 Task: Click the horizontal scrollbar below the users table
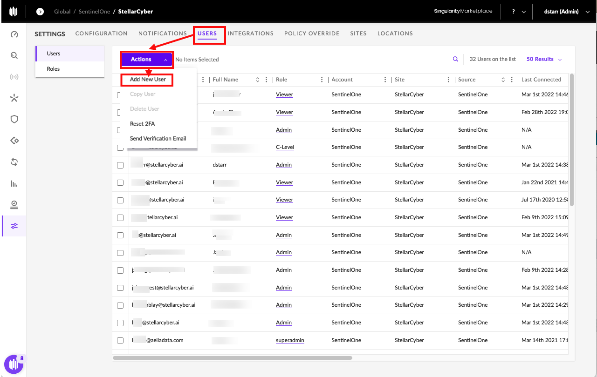coord(232,358)
